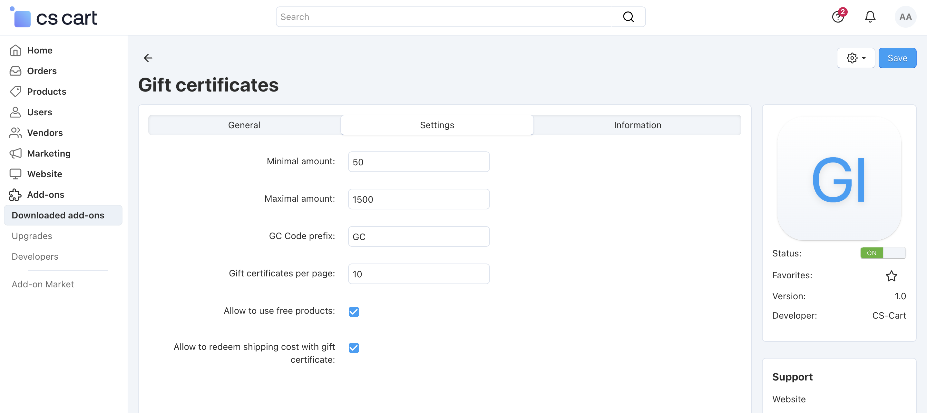Open Downloaded add-ons in sidebar
Viewport: 927px width, 413px height.
point(63,215)
